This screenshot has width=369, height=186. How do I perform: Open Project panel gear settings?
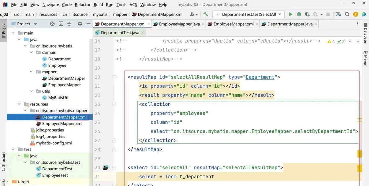(x=80, y=24)
